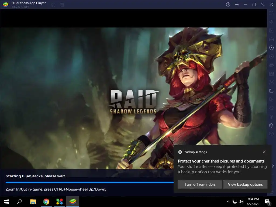Click the BlueStacks logo in title bar
The image size is (276, 207).
6,4
